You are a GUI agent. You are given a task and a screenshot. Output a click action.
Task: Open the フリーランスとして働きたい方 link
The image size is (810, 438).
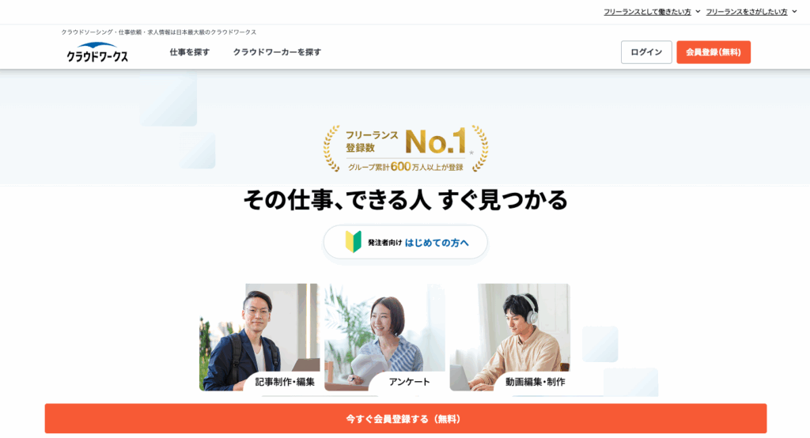click(x=647, y=11)
